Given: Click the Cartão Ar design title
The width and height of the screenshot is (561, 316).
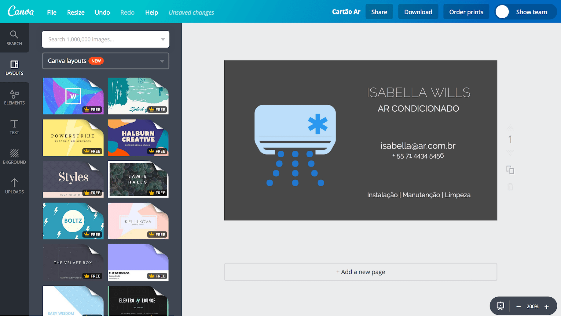Looking at the screenshot, I should 346,12.
